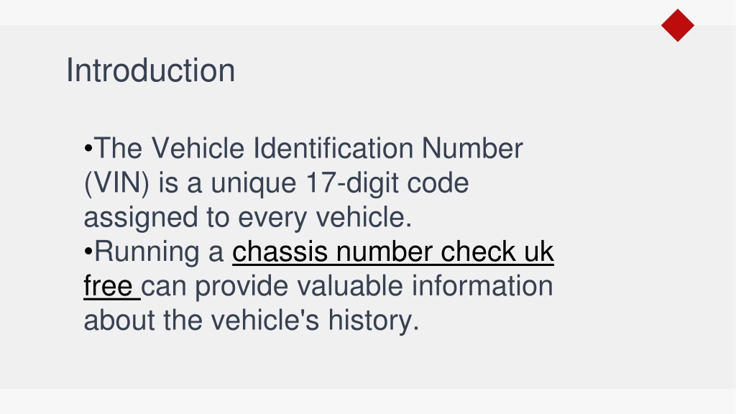736x414 pixels.
Task: Click the '(VIN)' abbreviation
Action: 117,183
